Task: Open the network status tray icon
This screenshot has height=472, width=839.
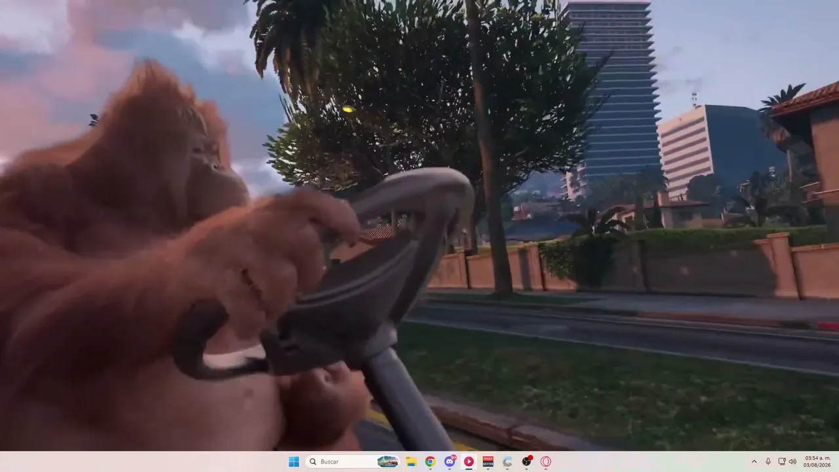Action: 782,462
